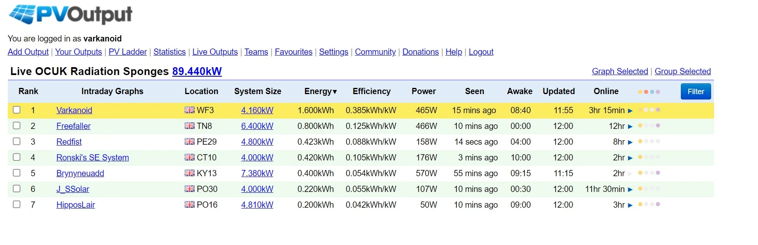Expand the J_SSolar row blue arrow
Screen dimensions: 758x245
pyautogui.click(x=630, y=189)
